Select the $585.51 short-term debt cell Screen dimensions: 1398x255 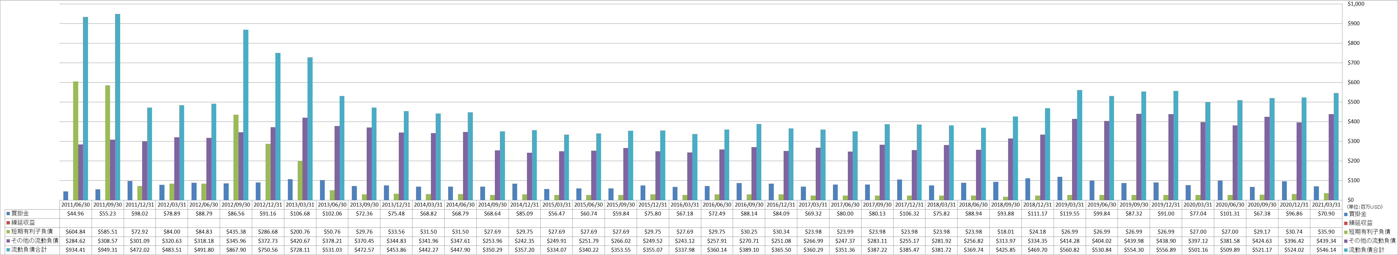click(107, 232)
